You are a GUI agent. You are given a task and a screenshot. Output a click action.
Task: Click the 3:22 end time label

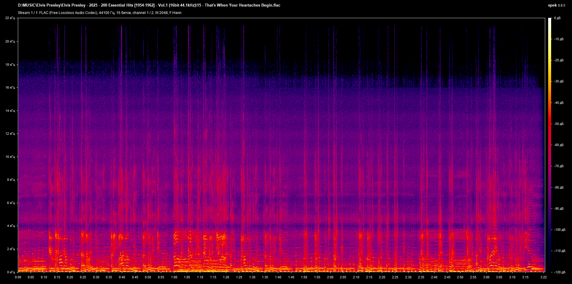pos(543,277)
